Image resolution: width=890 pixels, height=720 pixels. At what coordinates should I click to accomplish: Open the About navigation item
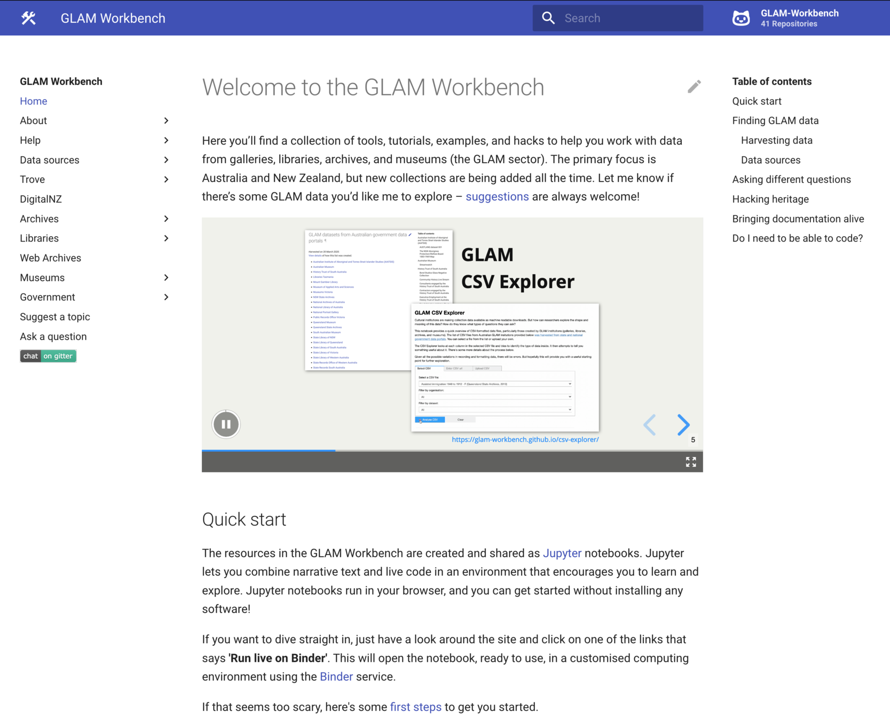click(33, 121)
